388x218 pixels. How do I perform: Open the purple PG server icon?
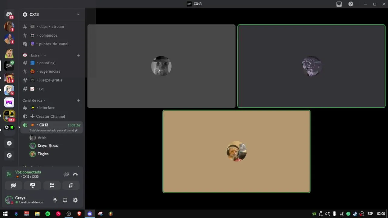click(9, 103)
